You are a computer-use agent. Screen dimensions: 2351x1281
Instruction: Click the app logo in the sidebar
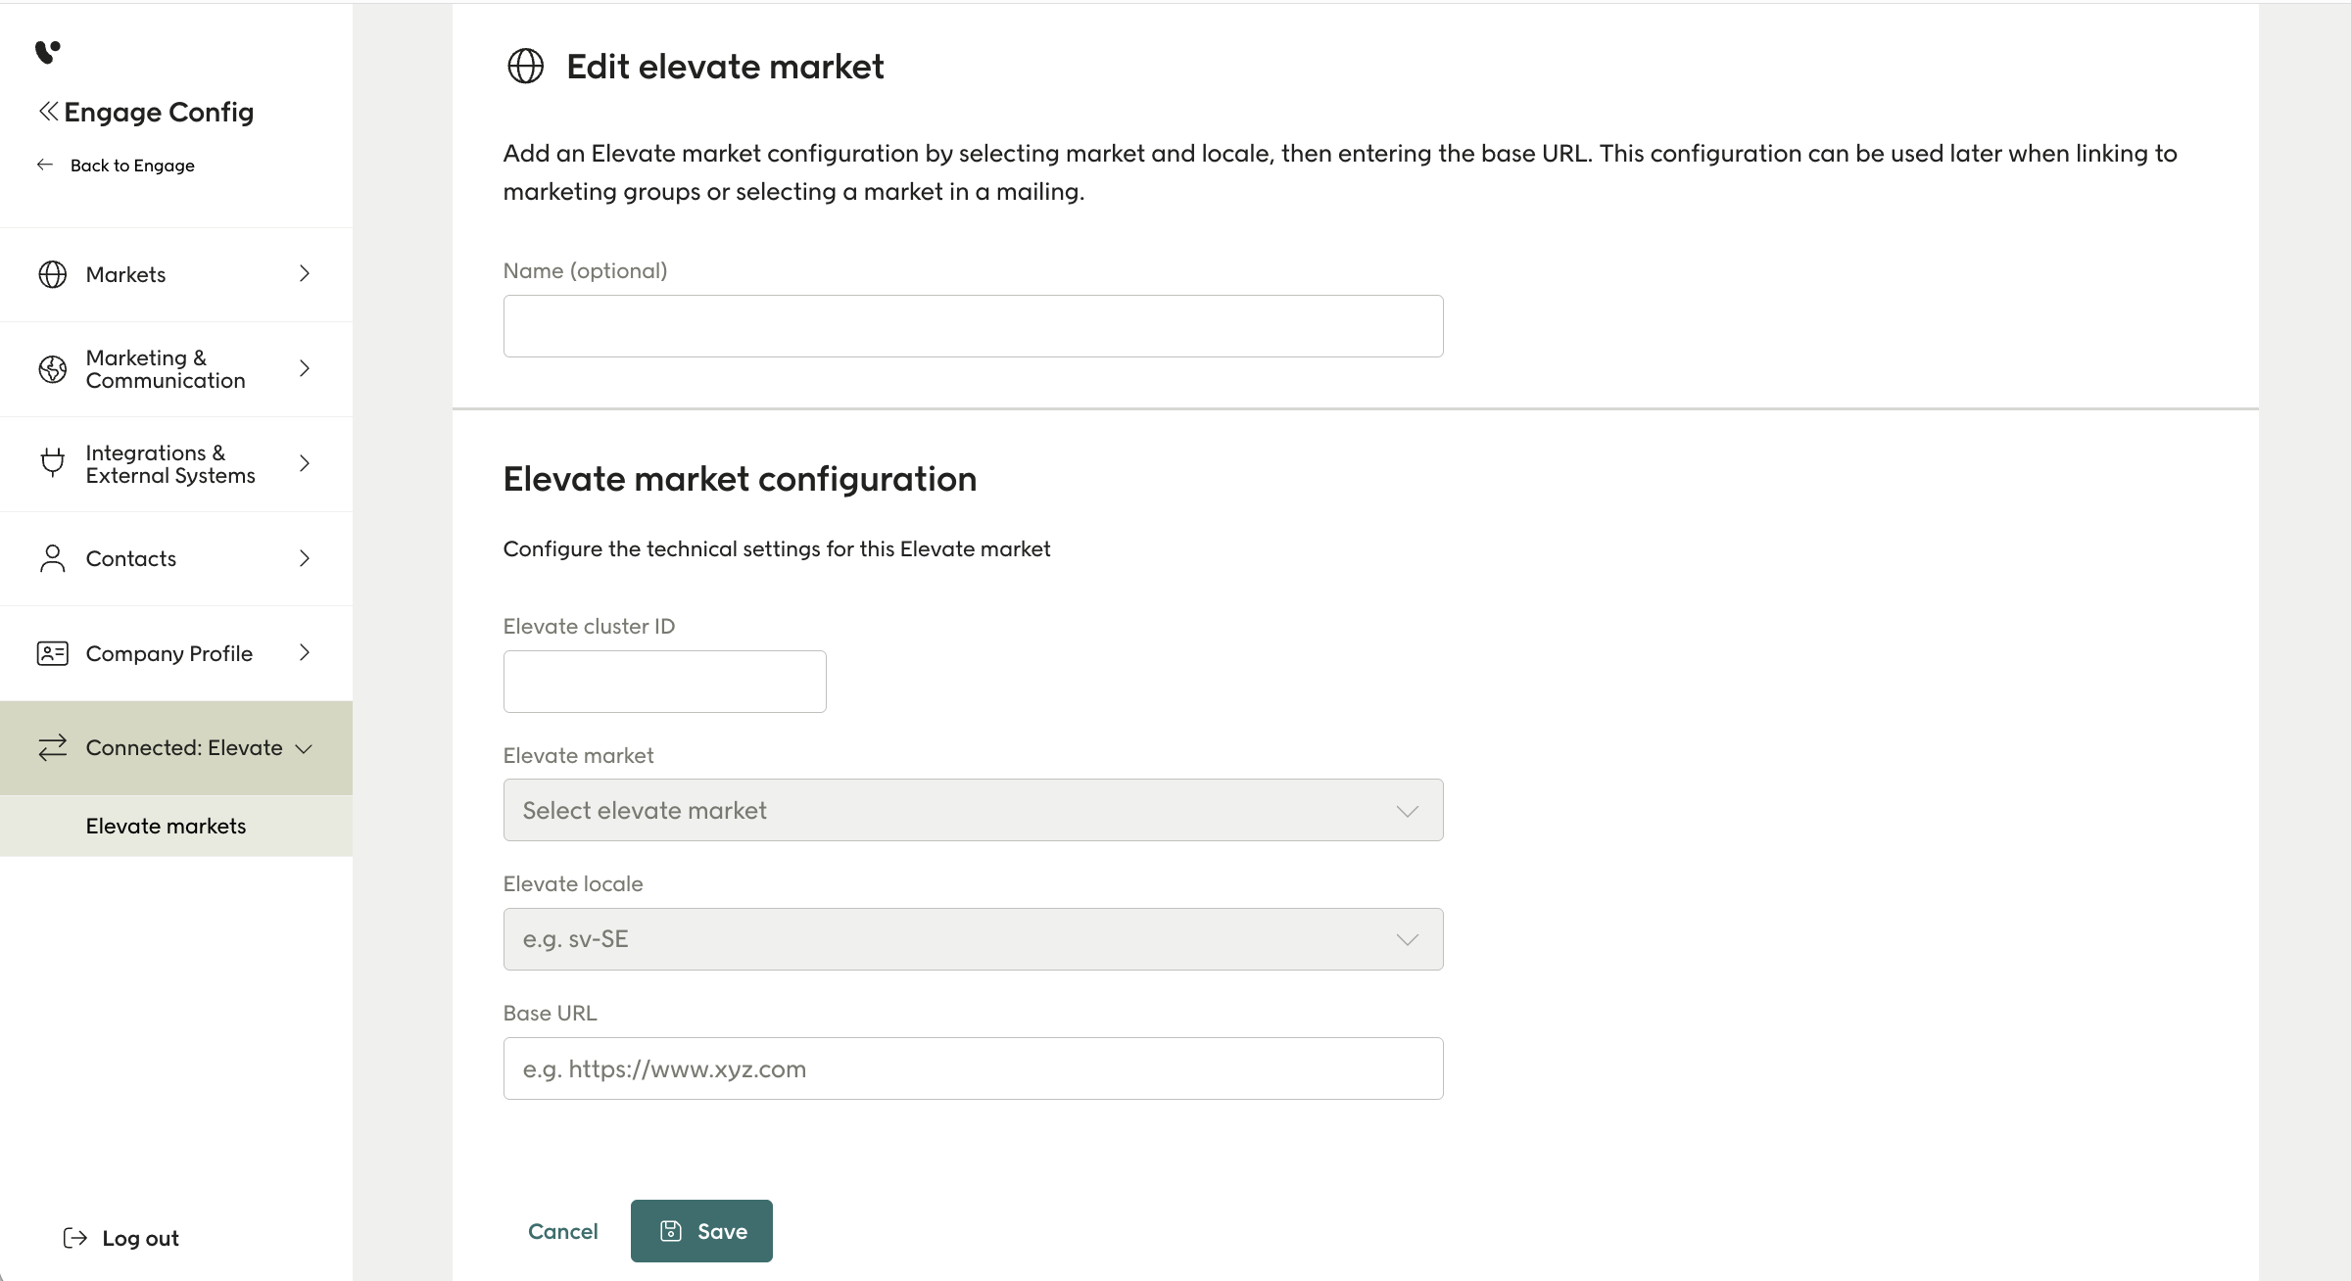47,51
